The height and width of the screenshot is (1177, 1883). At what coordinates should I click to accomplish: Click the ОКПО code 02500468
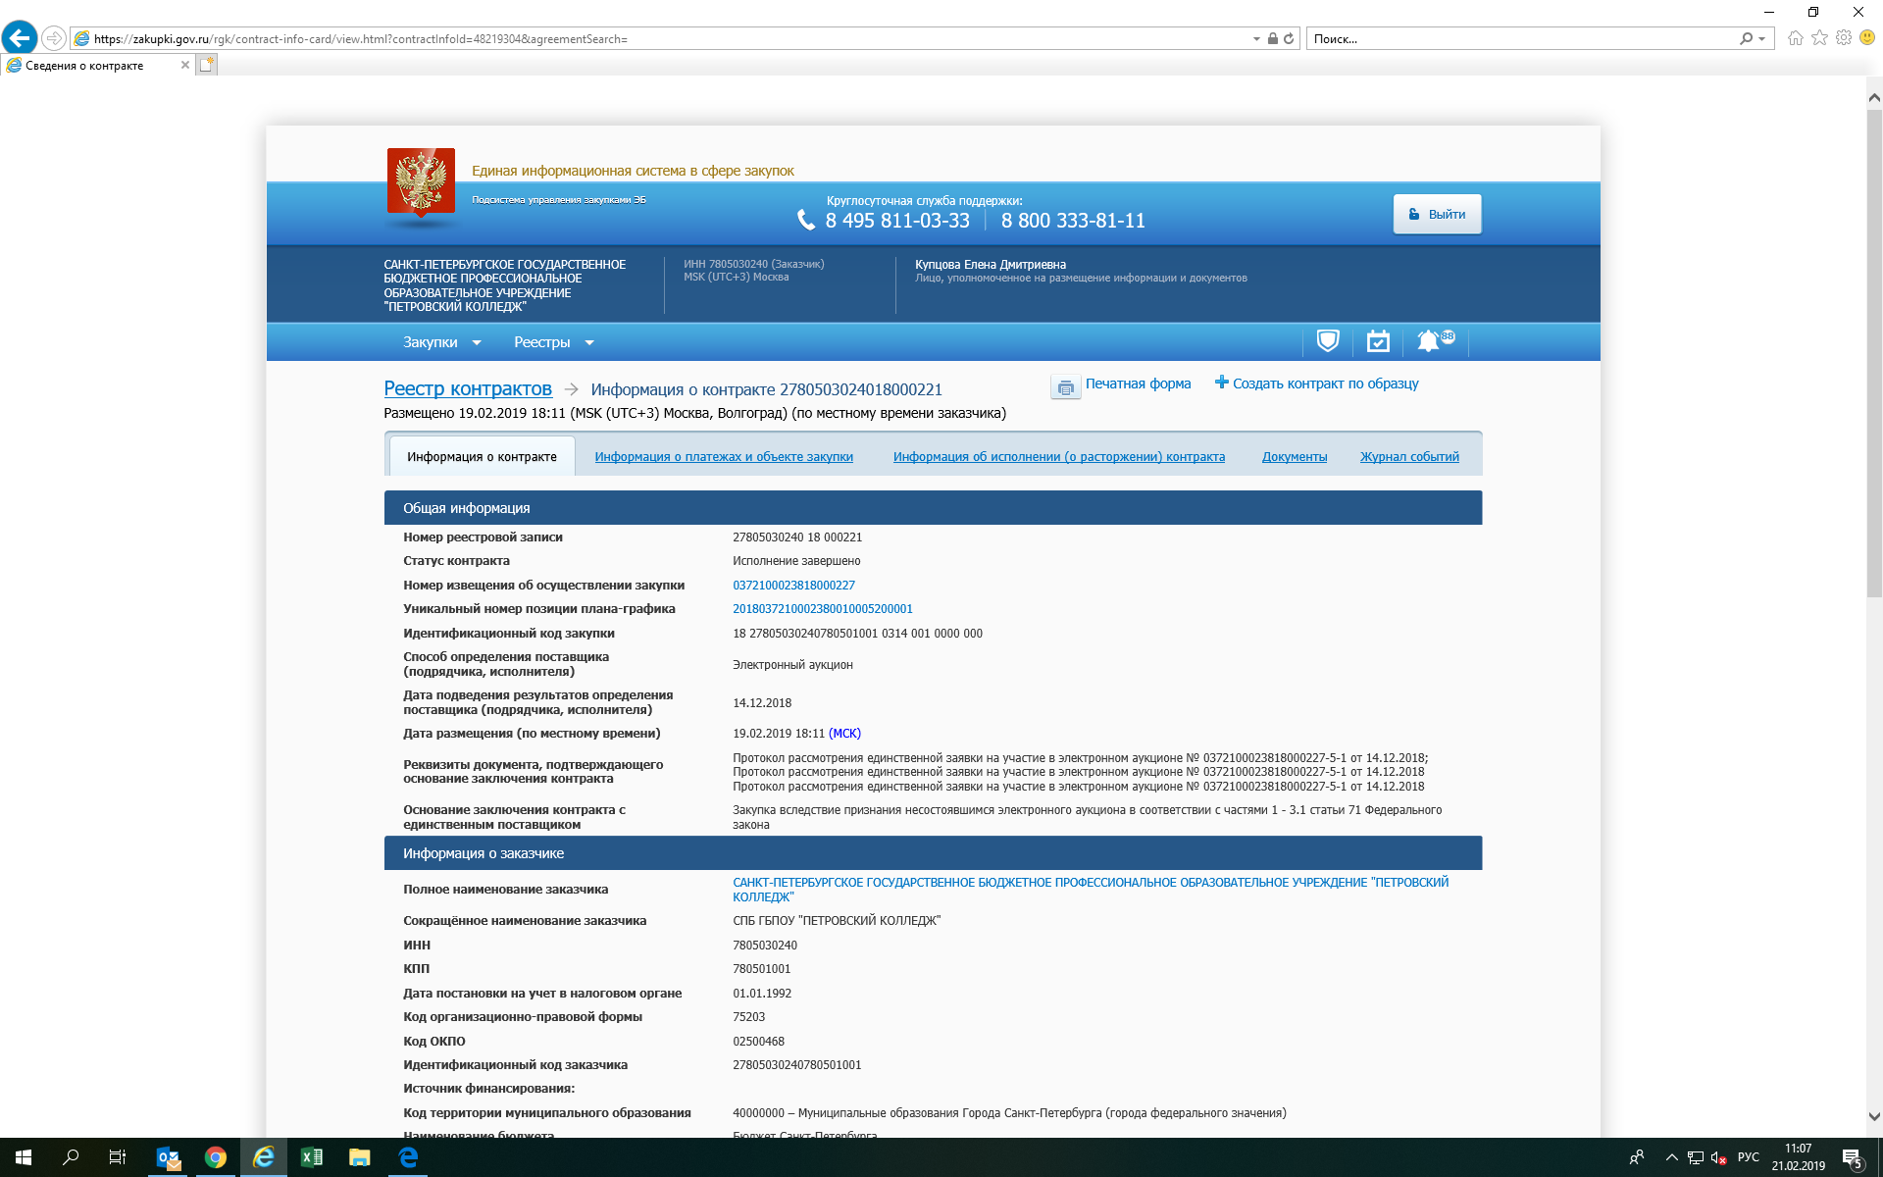[758, 1042]
